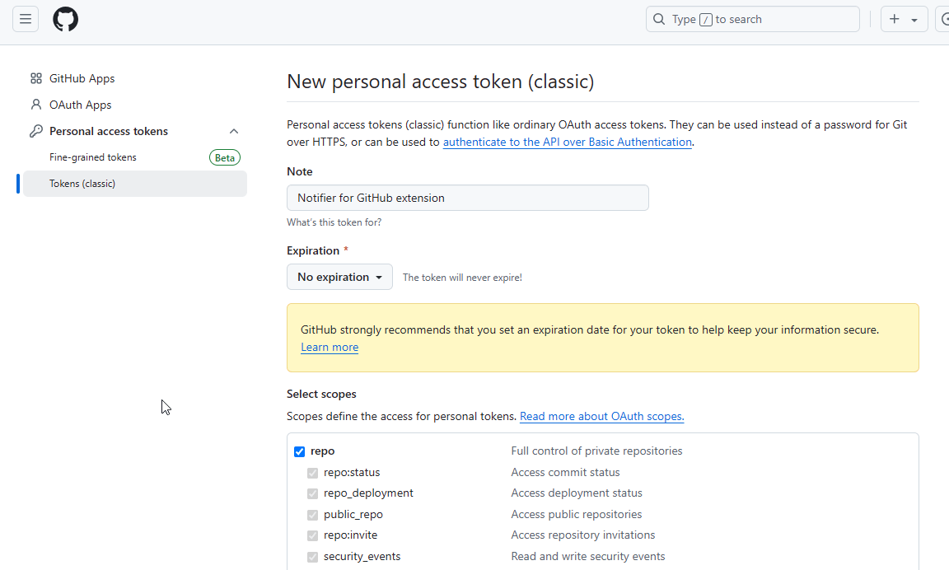Toggle the security_events checkbox
Viewport: 949px width, 570px height.
312,557
